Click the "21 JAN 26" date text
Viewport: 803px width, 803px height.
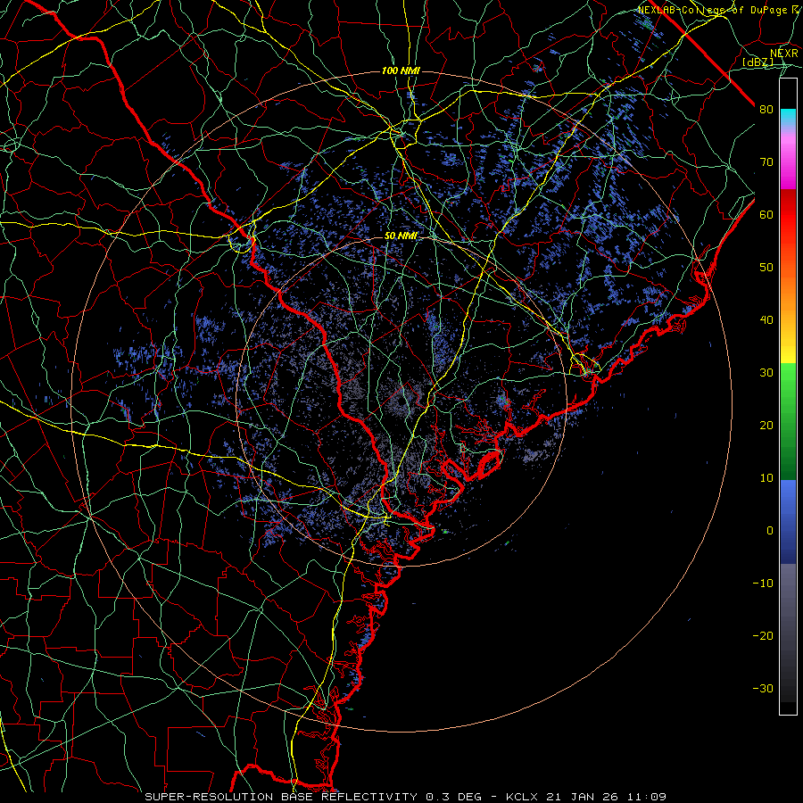583,797
